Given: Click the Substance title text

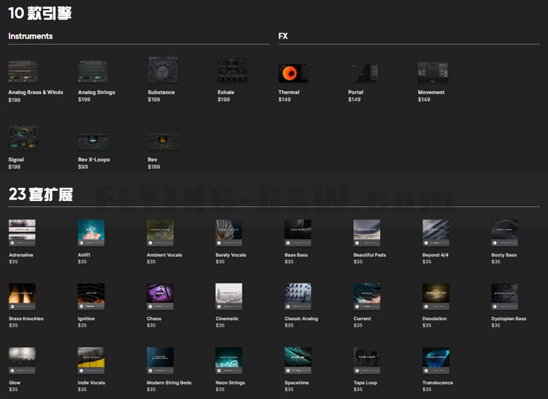Looking at the screenshot, I should pos(161,92).
